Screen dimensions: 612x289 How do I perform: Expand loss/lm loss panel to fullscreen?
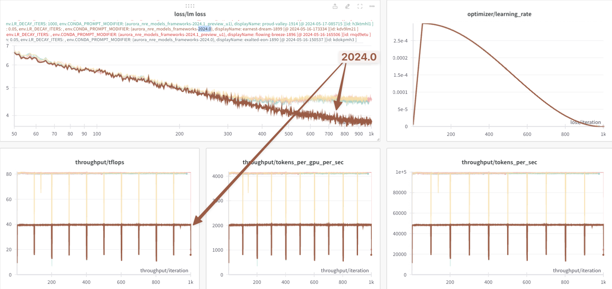point(360,6)
